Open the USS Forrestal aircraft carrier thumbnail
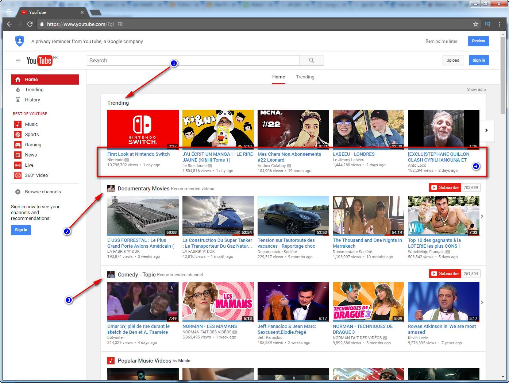Viewport: 509px width, 383px height. pos(143,216)
